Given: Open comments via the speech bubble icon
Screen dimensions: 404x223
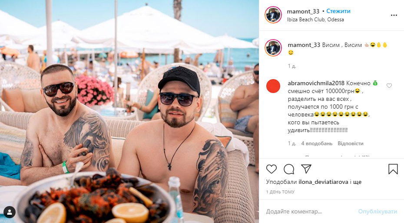Looking at the screenshot, I should point(289,169).
